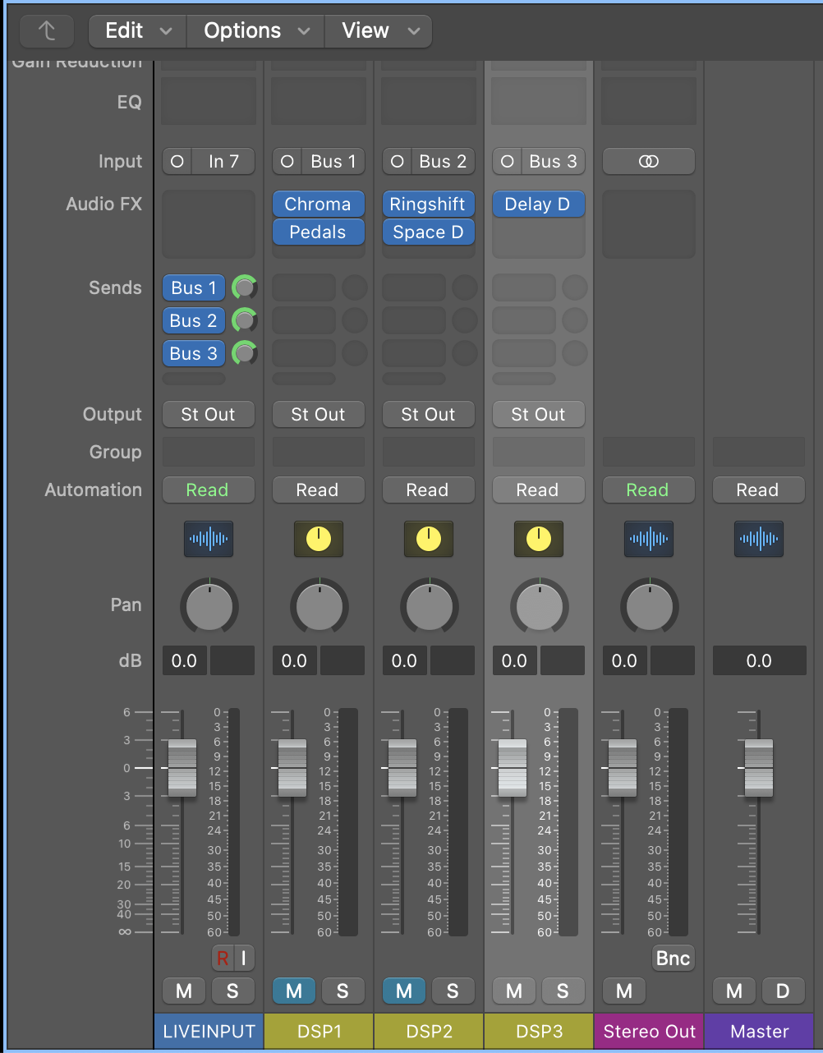Click the input format circle on DSP2
Viewport: 823px width, 1053px height.
coord(398,162)
